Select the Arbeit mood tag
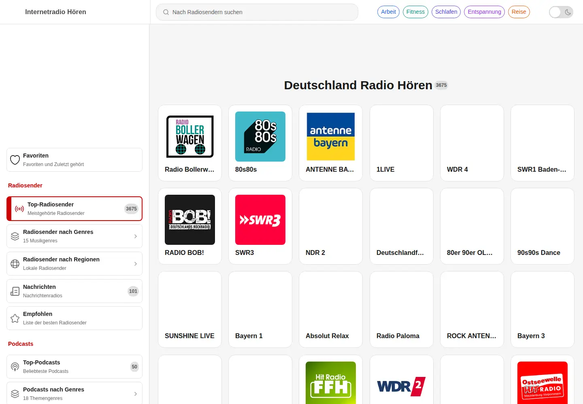 tap(388, 12)
